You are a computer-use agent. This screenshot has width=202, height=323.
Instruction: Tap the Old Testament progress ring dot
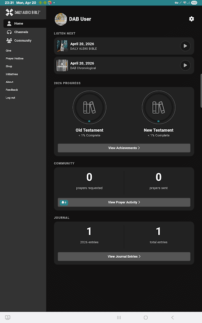(x=89, y=121)
